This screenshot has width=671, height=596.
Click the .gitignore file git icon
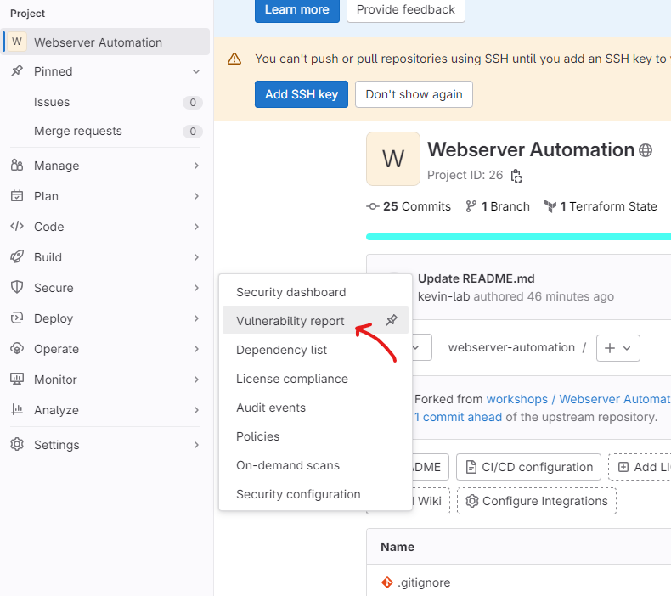pos(386,582)
